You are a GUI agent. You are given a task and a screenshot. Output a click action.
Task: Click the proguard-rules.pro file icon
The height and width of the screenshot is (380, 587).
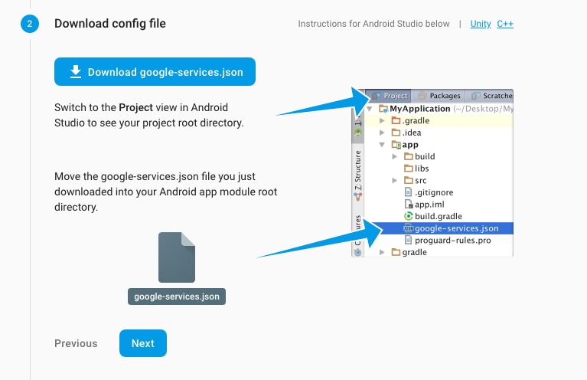[x=408, y=241]
